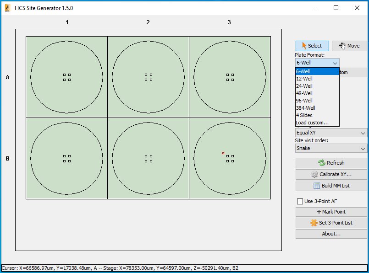Click the Refresh button with green arrows
The image size is (369, 273).
pyautogui.click(x=331, y=163)
